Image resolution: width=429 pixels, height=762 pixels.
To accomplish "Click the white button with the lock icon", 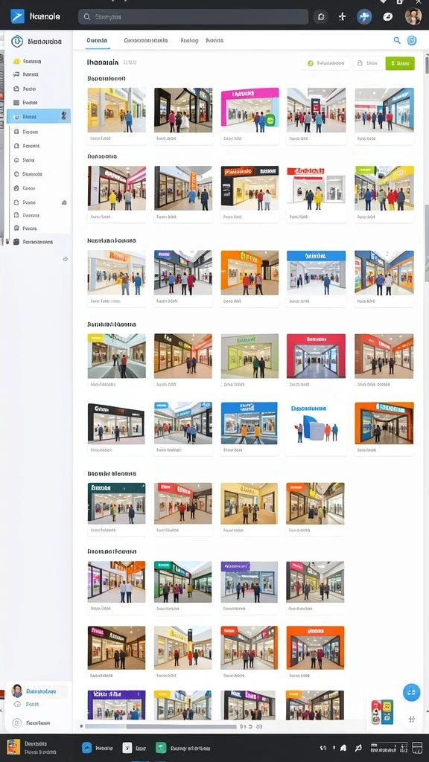I will point(368,63).
